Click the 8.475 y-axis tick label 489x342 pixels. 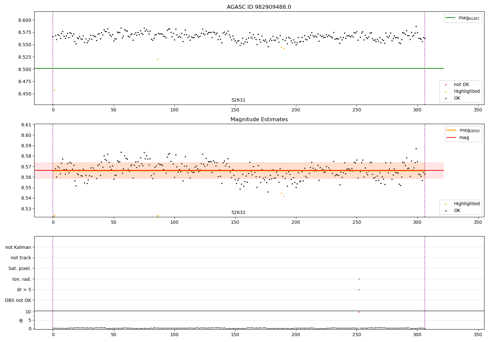(x=24, y=82)
